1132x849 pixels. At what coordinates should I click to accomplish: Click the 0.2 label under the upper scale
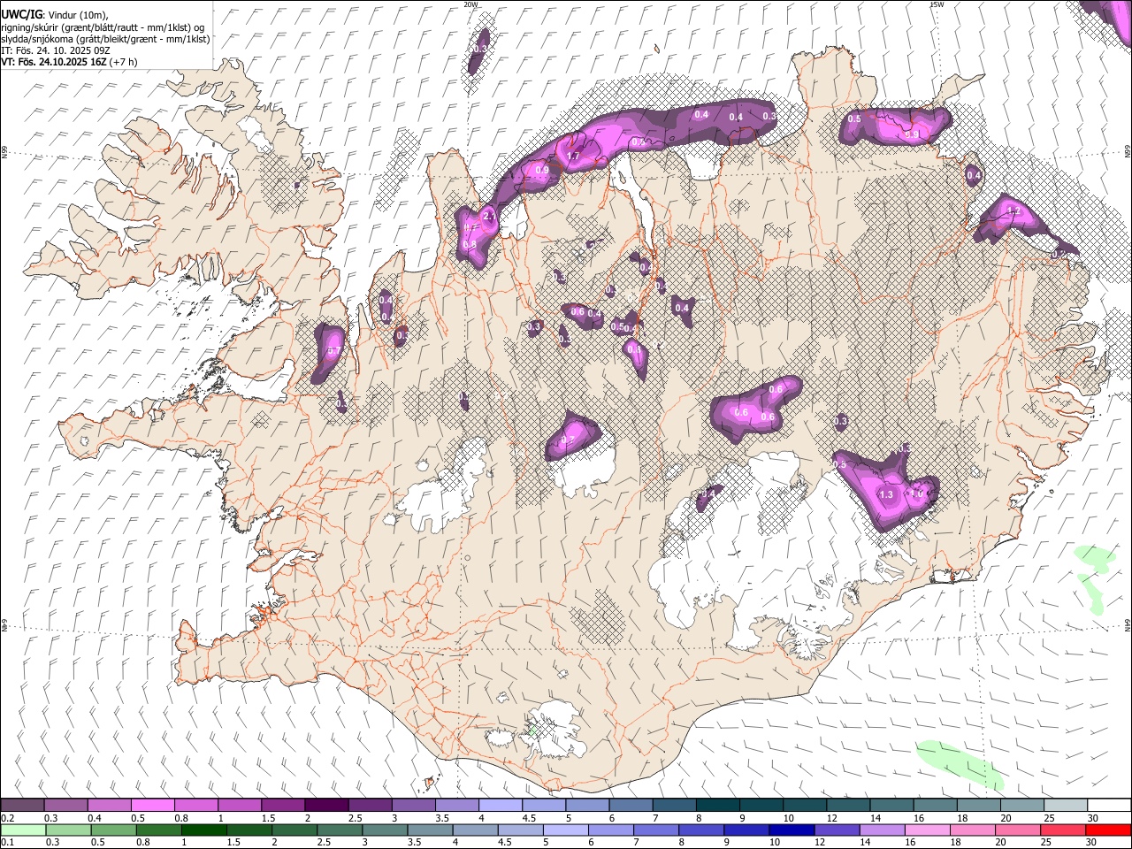pos(7,818)
